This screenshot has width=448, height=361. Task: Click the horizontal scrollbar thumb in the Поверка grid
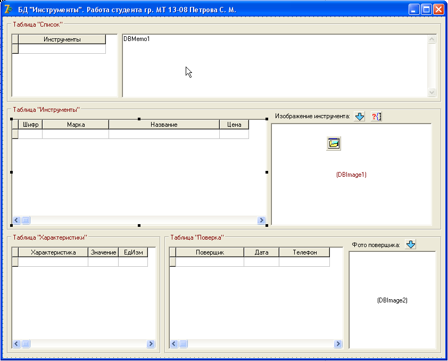click(183, 343)
